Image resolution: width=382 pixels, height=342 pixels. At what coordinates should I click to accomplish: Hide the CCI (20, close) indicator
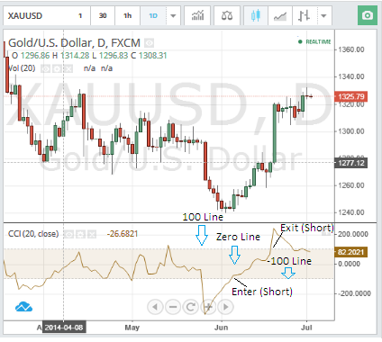click(69, 234)
